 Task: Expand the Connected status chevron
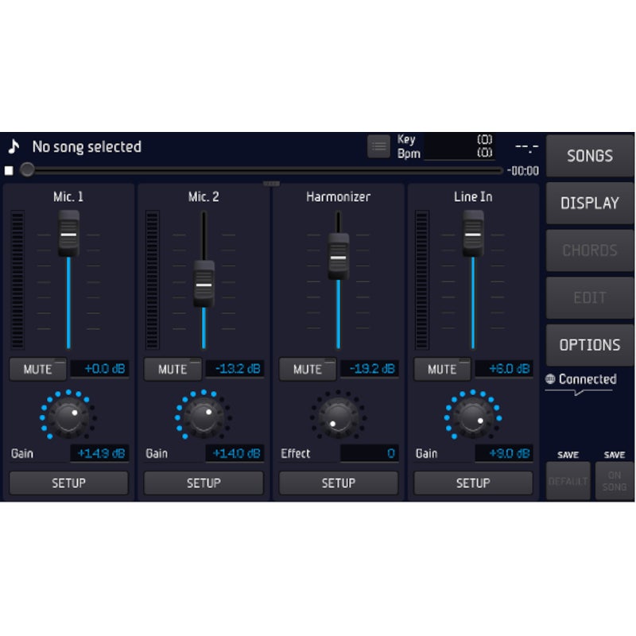coord(579,392)
